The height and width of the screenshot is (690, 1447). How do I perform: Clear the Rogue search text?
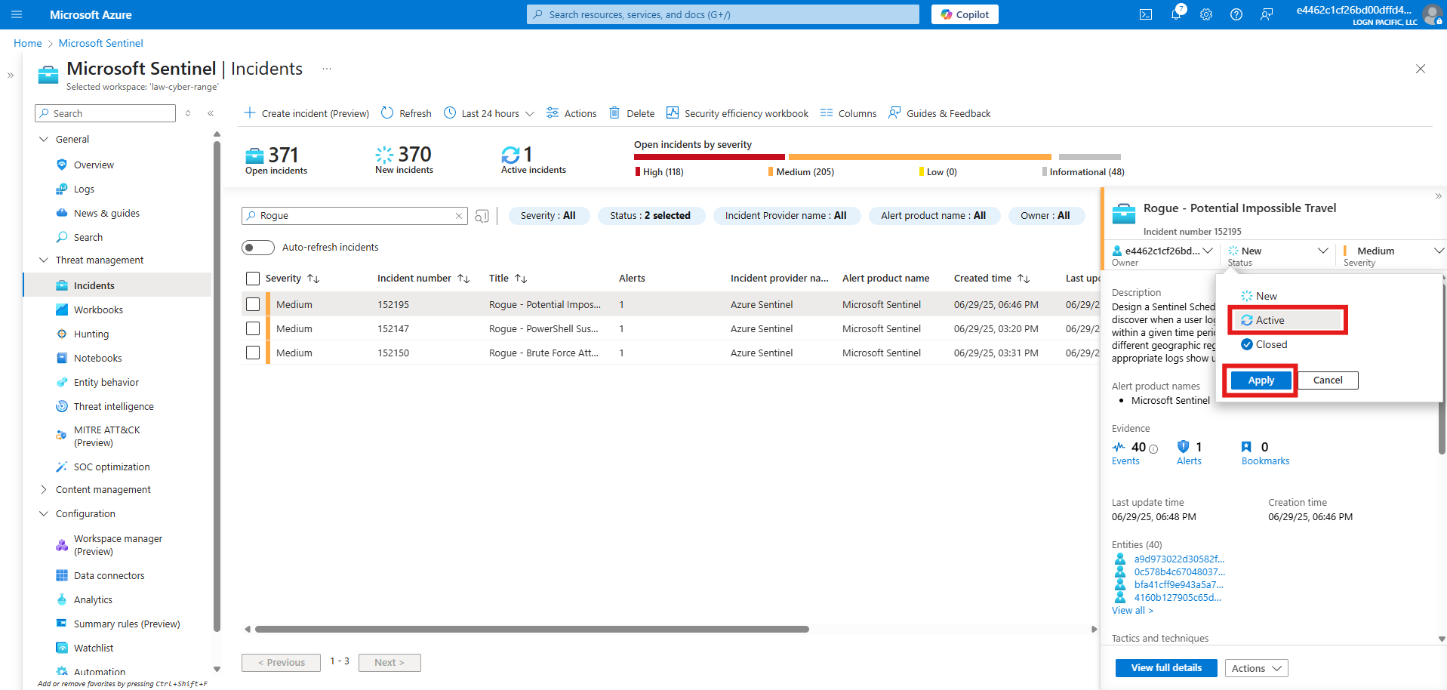[x=458, y=216]
